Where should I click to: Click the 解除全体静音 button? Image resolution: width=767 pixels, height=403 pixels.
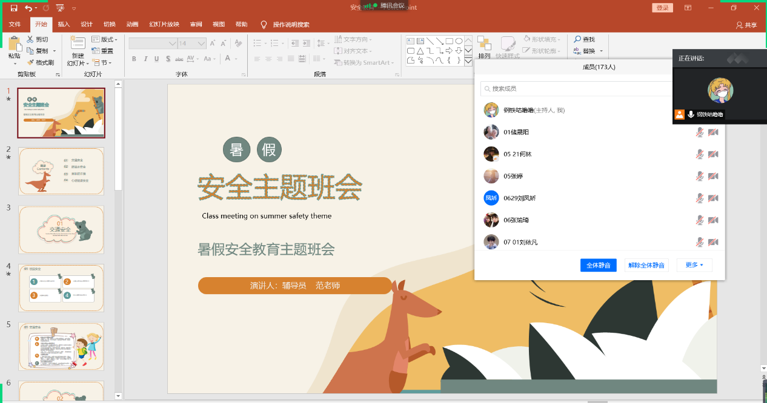[x=646, y=265]
